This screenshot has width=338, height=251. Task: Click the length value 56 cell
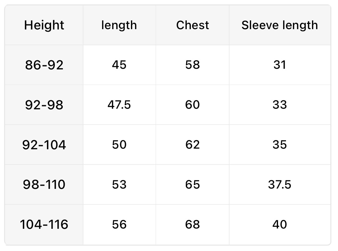tap(119, 225)
